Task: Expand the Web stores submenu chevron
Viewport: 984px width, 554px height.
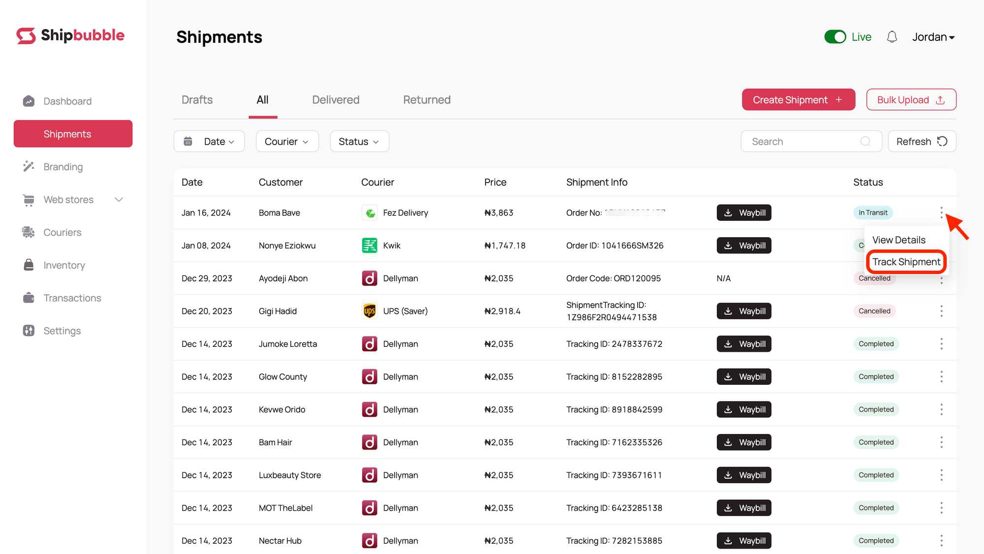Action: (x=119, y=200)
